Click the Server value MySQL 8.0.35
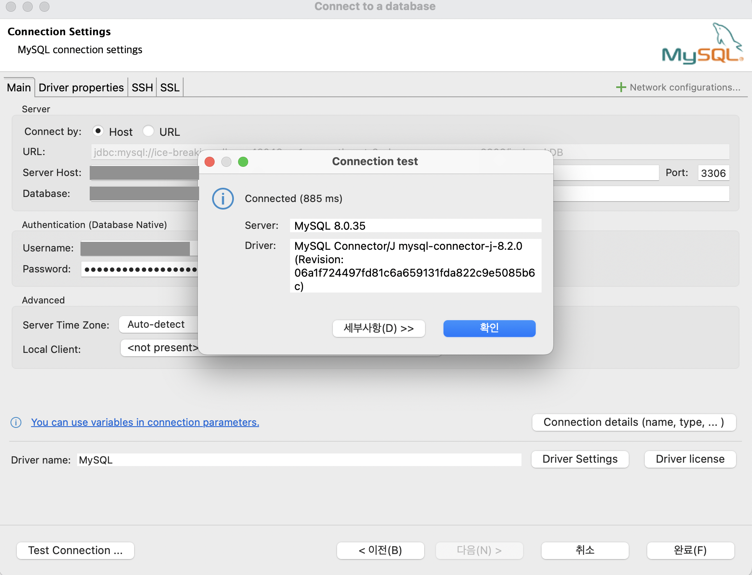This screenshot has height=575, width=752. 415,225
